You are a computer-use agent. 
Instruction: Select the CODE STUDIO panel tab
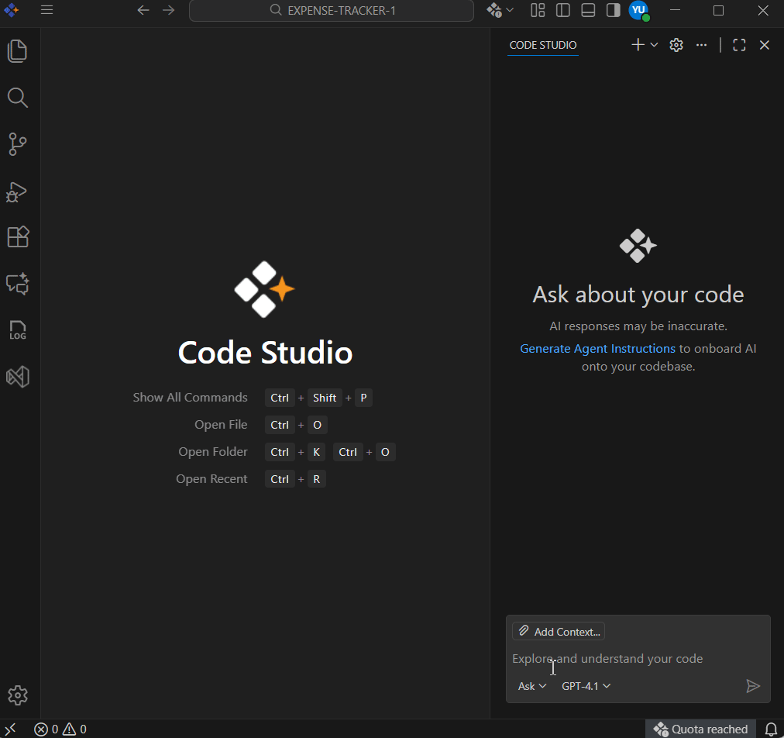[x=542, y=45]
